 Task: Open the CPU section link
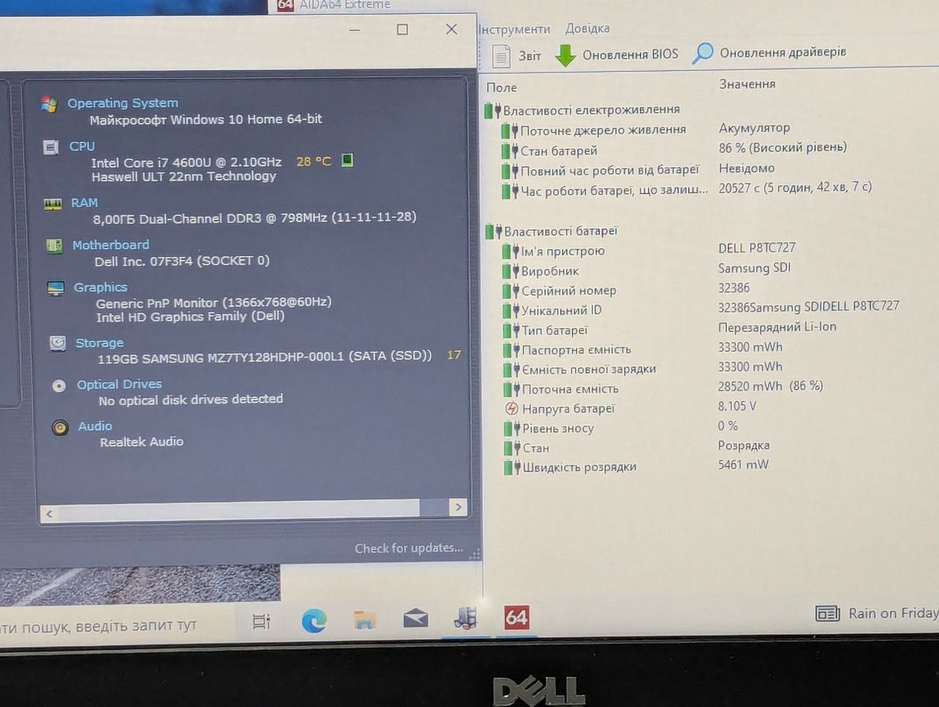click(x=82, y=146)
